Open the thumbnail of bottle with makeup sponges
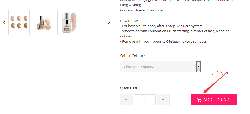This screenshot has height=114, width=250. (x=44, y=22)
